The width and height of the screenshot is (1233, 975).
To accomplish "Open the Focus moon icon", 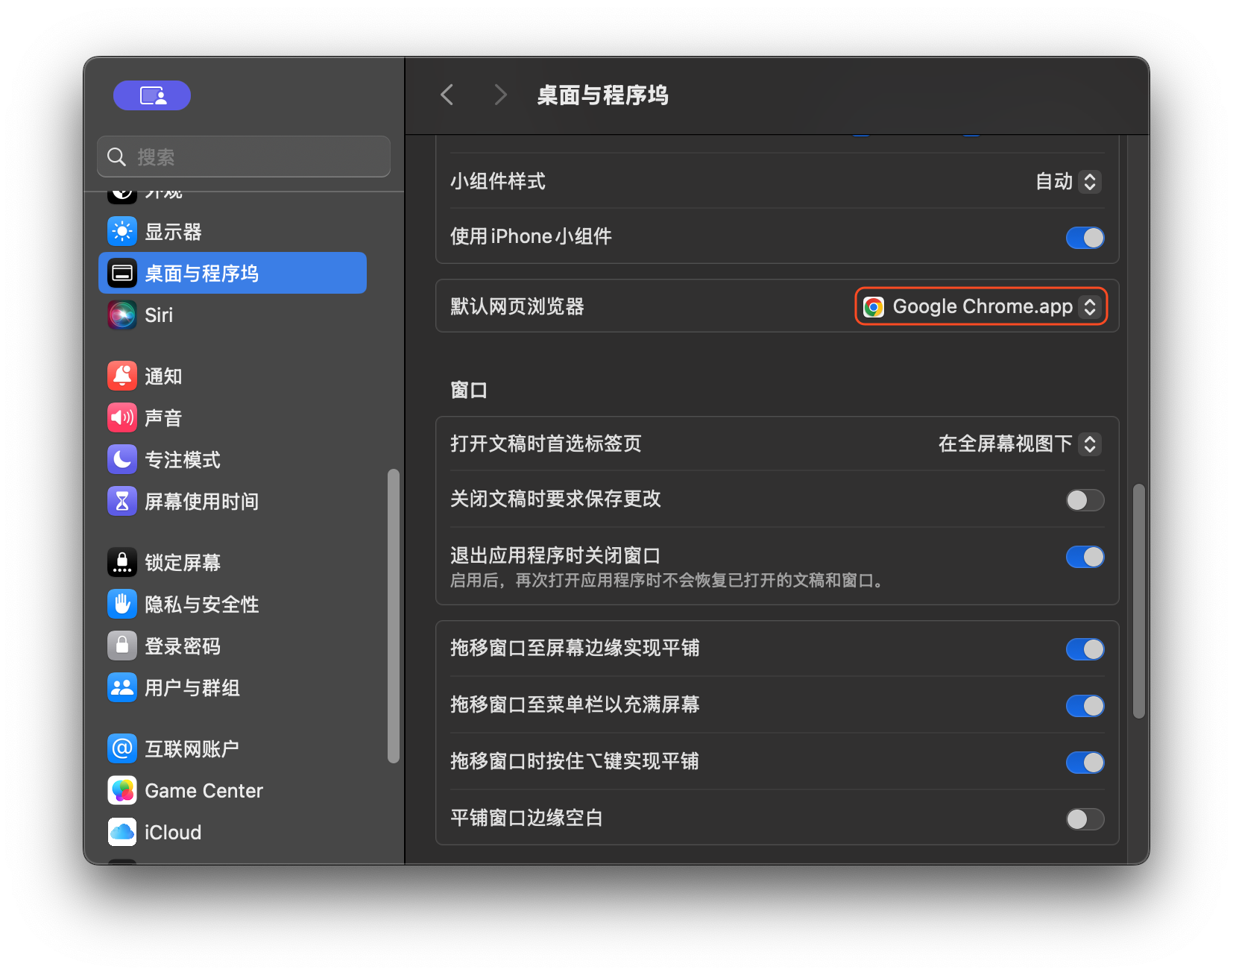I will [122, 460].
